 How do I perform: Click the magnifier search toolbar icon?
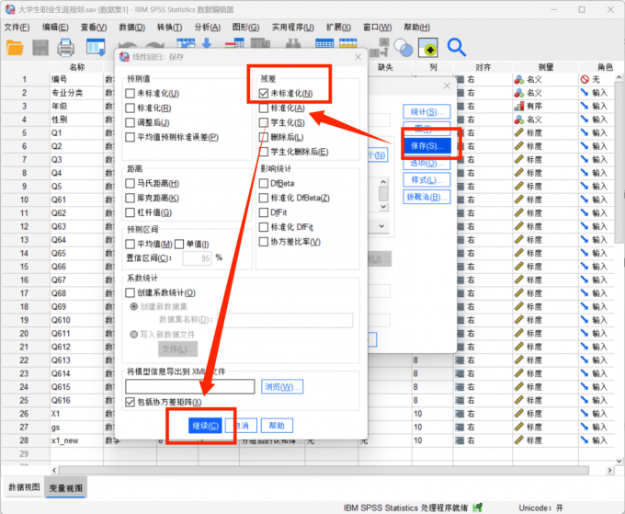click(457, 47)
